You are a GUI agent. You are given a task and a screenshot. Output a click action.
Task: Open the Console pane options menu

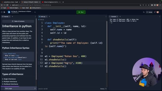click(x=160, y=16)
